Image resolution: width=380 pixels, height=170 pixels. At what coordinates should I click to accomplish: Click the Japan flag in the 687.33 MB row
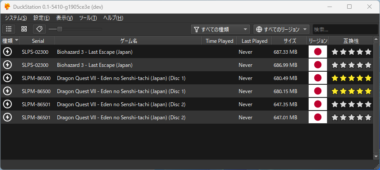tap(318, 52)
